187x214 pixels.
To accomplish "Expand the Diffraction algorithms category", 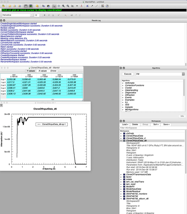I will 123,95.
